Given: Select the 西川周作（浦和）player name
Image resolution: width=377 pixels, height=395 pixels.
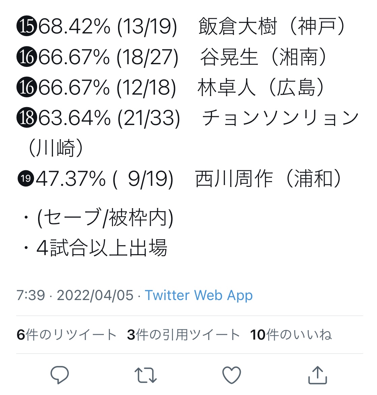Looking at the screenshot, I should coord(269,178).
